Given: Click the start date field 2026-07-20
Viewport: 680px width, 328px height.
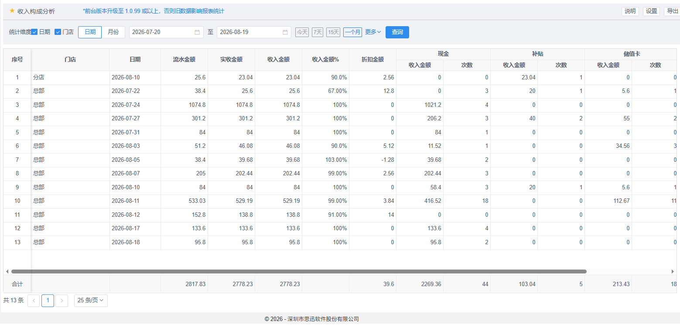Looking at the screenshot, I should coord(166,32).
